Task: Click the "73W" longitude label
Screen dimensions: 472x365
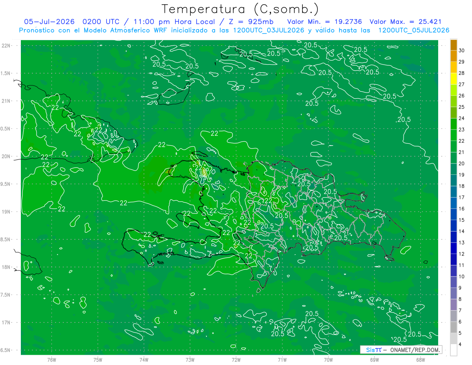Action: click(x=190, y=359)
